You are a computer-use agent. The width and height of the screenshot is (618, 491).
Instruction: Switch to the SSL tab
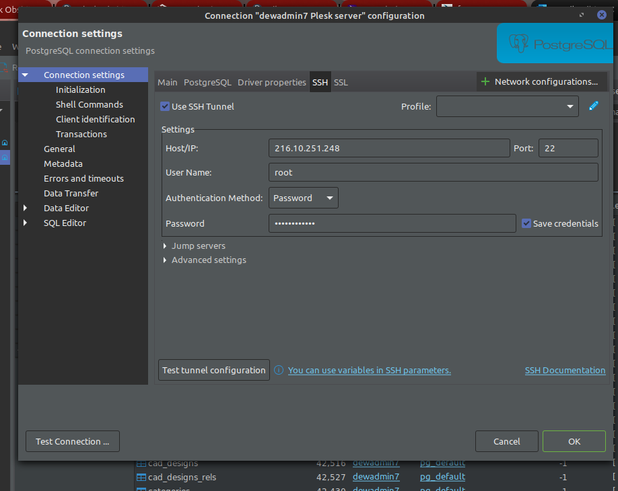pos(341,82)
